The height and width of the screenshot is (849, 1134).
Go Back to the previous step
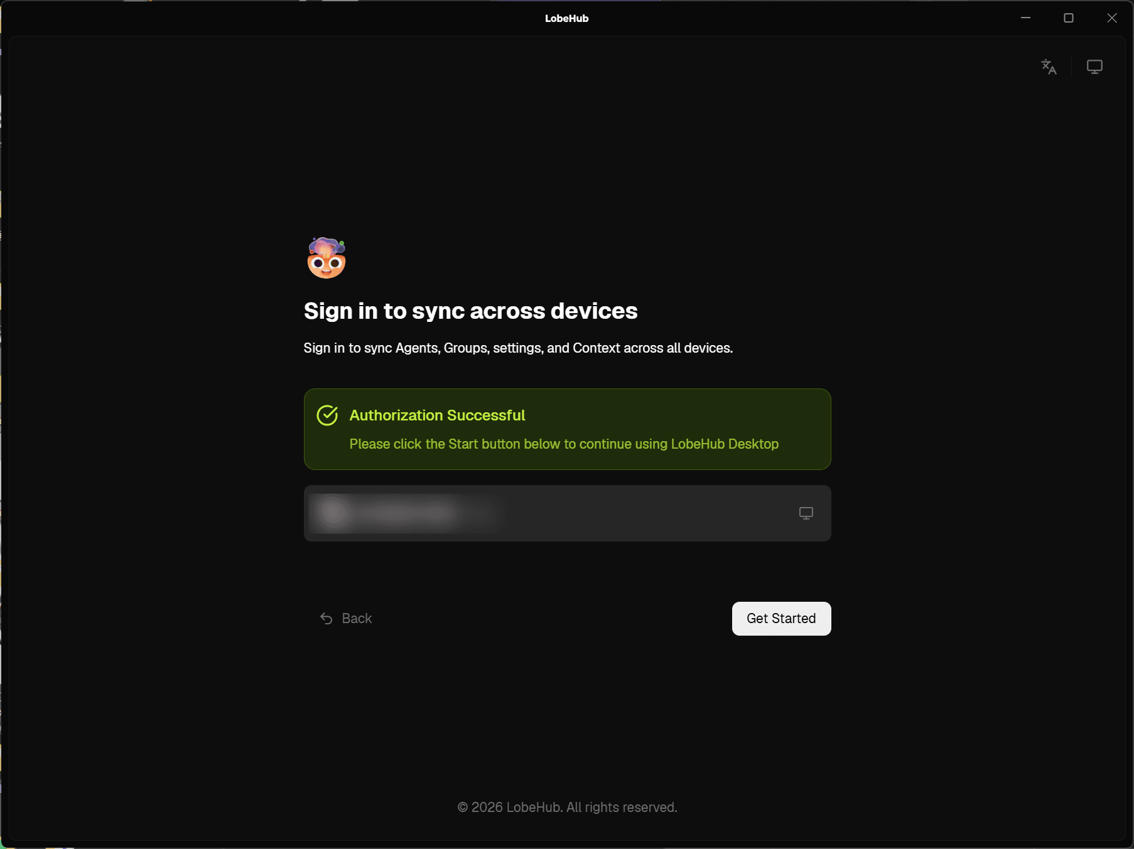pyautogui.click(x=346, y=619)
